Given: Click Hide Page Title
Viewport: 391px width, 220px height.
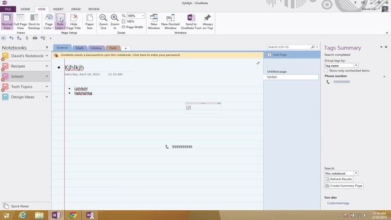Looking at the screenshot, I should click(73, 22).
